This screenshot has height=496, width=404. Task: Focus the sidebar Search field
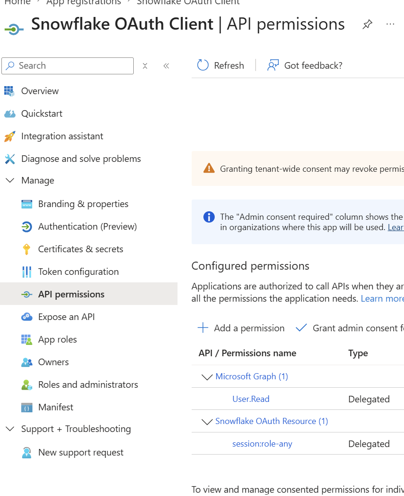tap(67, 66)
